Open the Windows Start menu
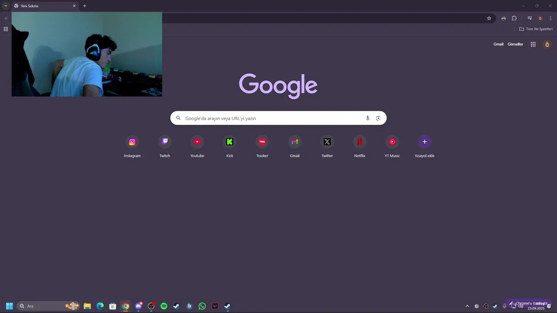 coord(9,306)
